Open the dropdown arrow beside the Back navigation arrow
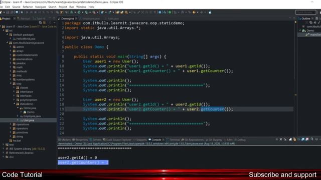321x180 pixels. tap(198, 12)
